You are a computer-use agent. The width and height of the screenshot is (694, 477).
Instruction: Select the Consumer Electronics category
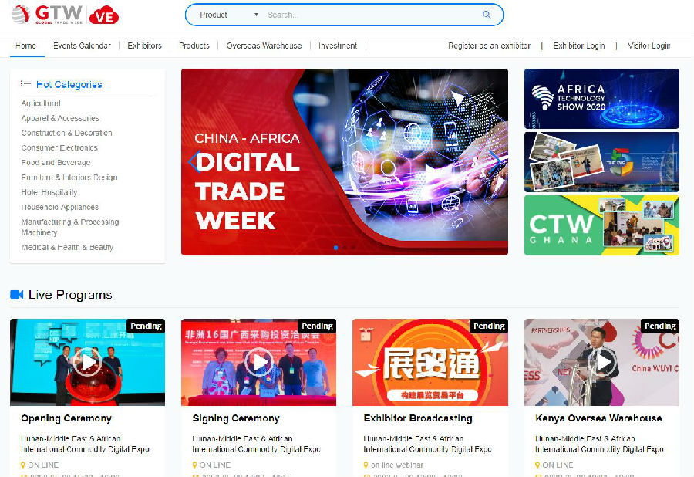pyautogui.click(x=59, y=148)
